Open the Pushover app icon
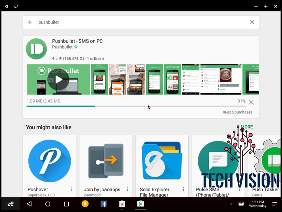Viewport: 282px width, 212px height. point(50,161)
